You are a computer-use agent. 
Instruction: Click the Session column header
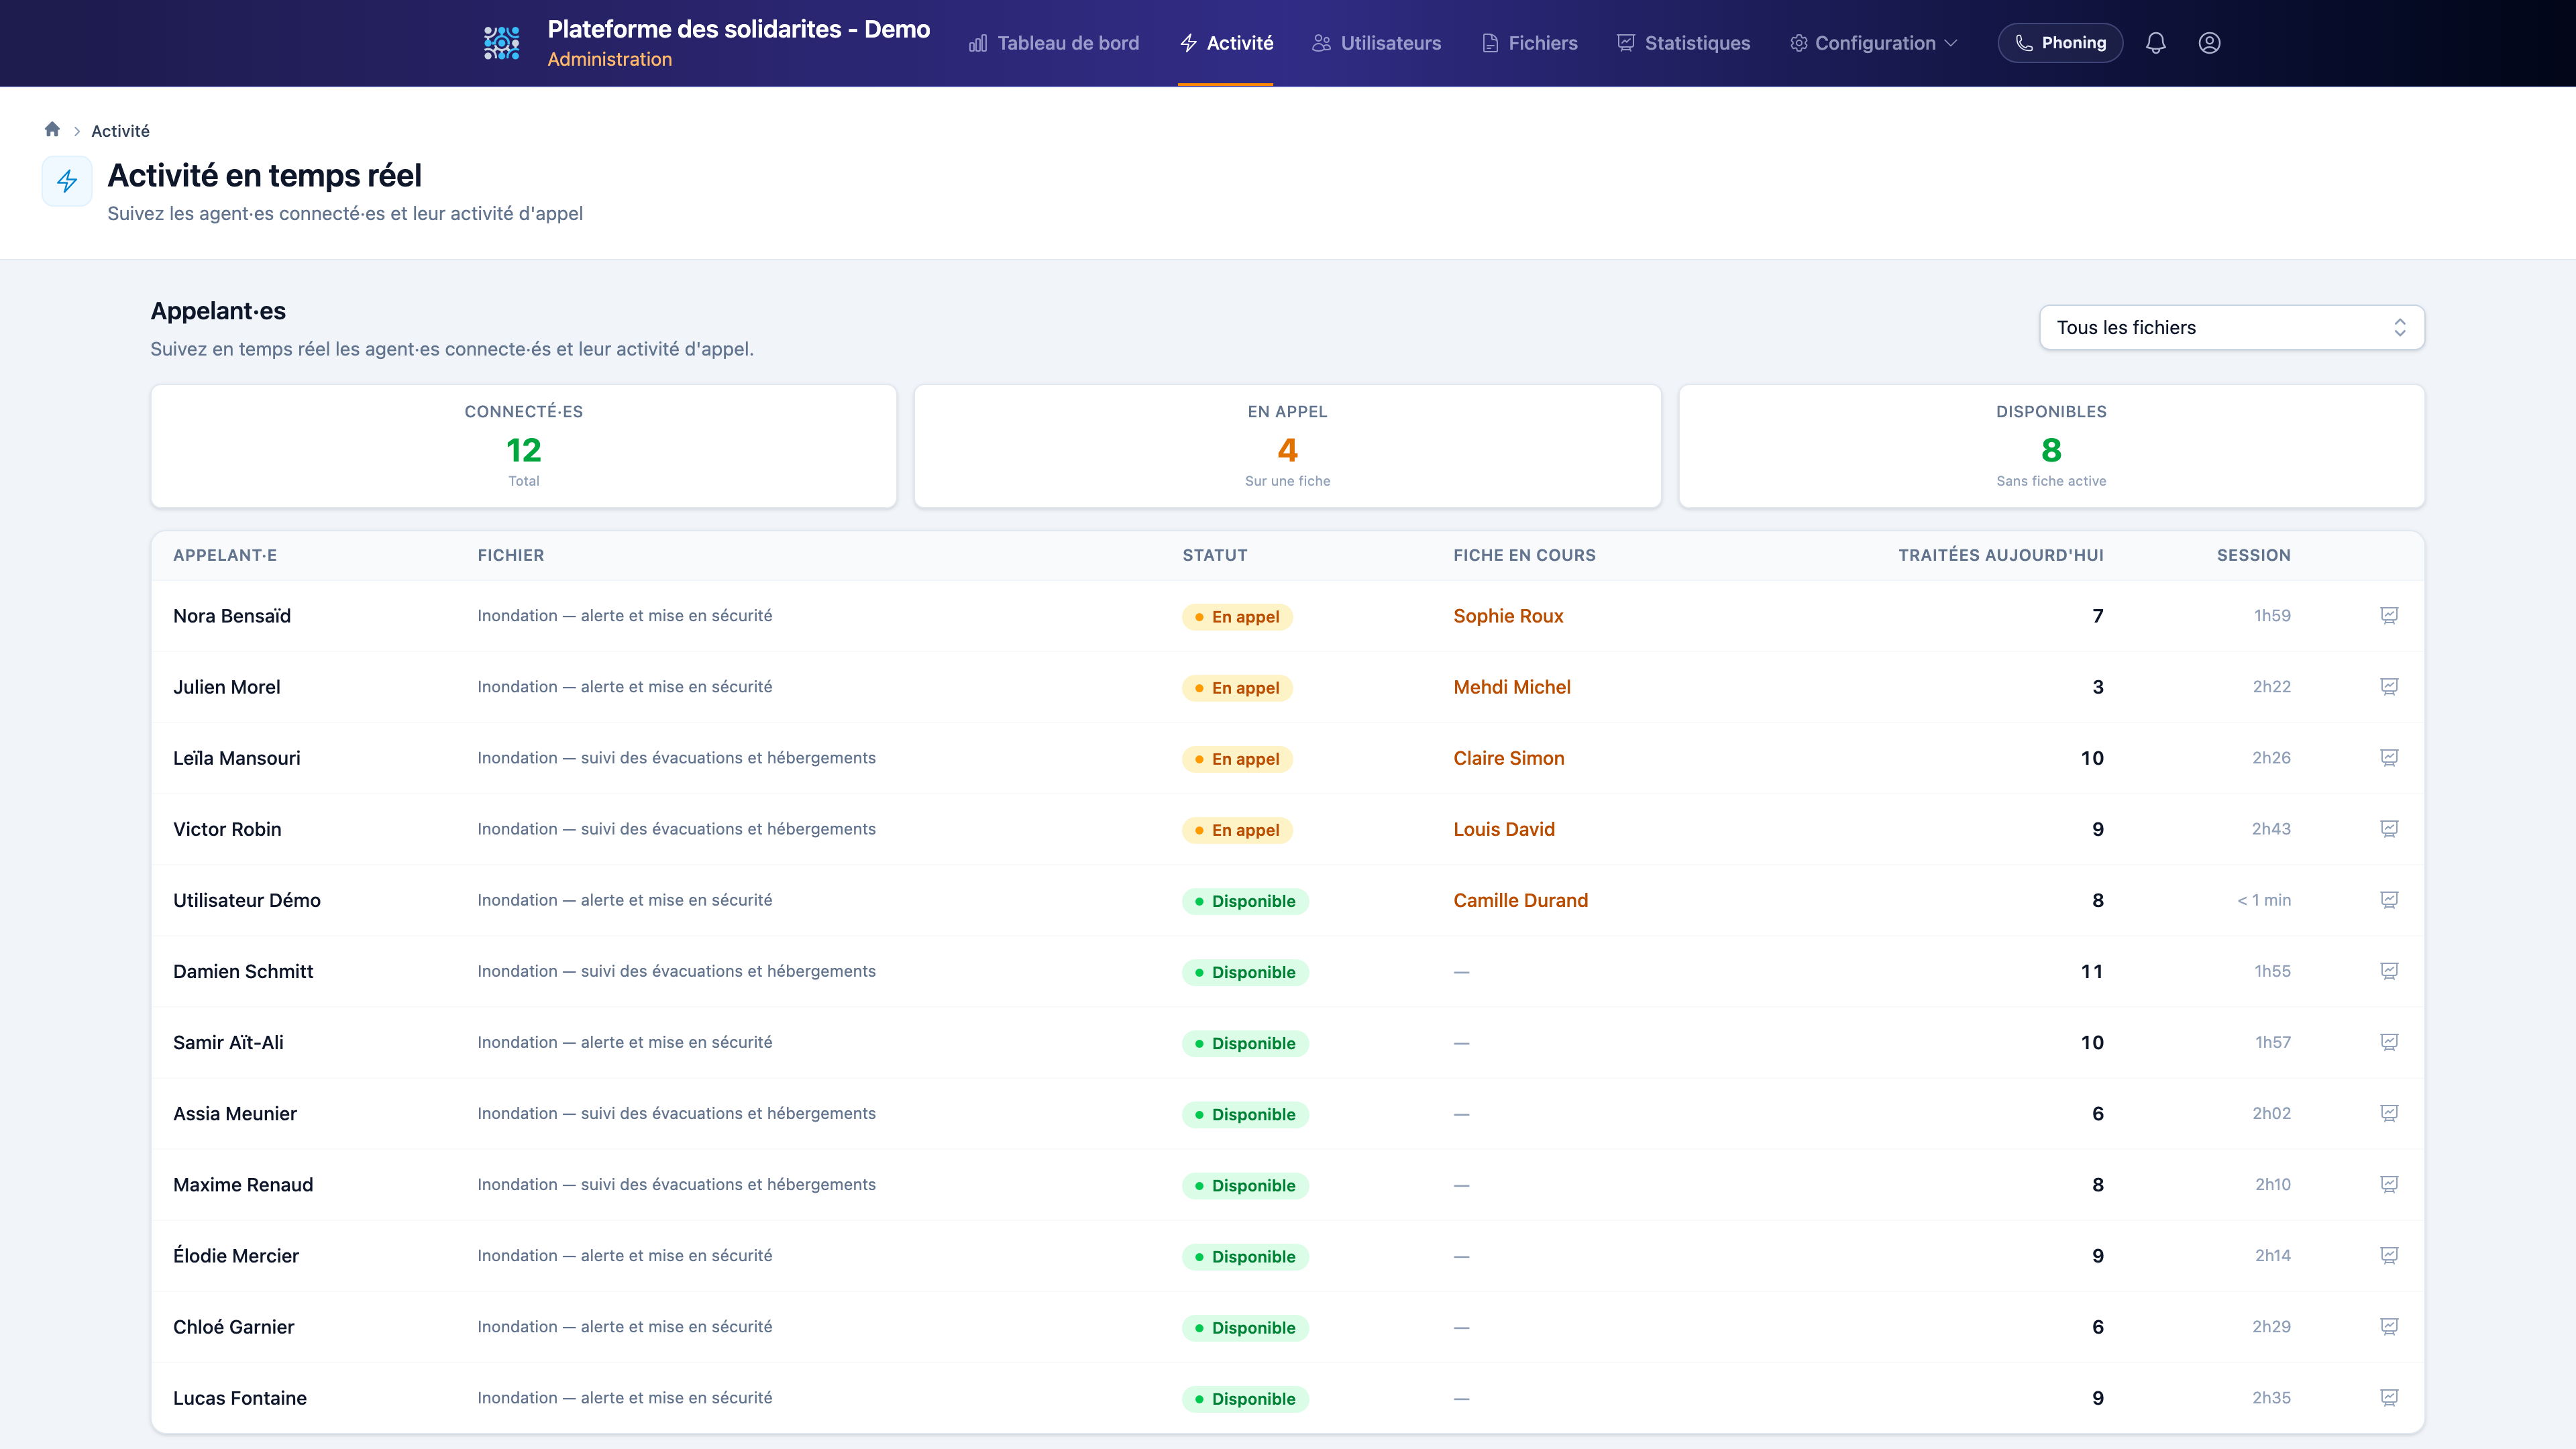[x=2253, y=555]
